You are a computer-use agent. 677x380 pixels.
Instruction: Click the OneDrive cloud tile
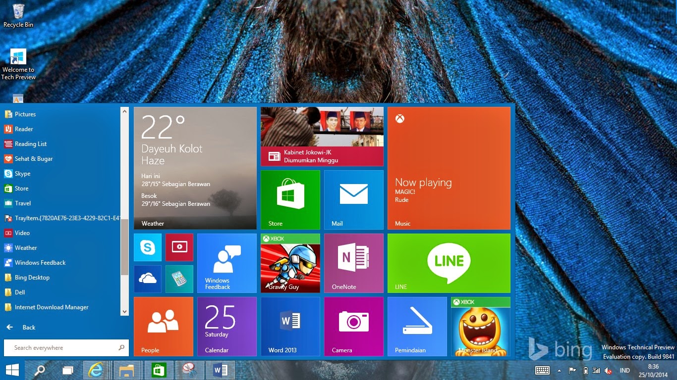[147, 279]
